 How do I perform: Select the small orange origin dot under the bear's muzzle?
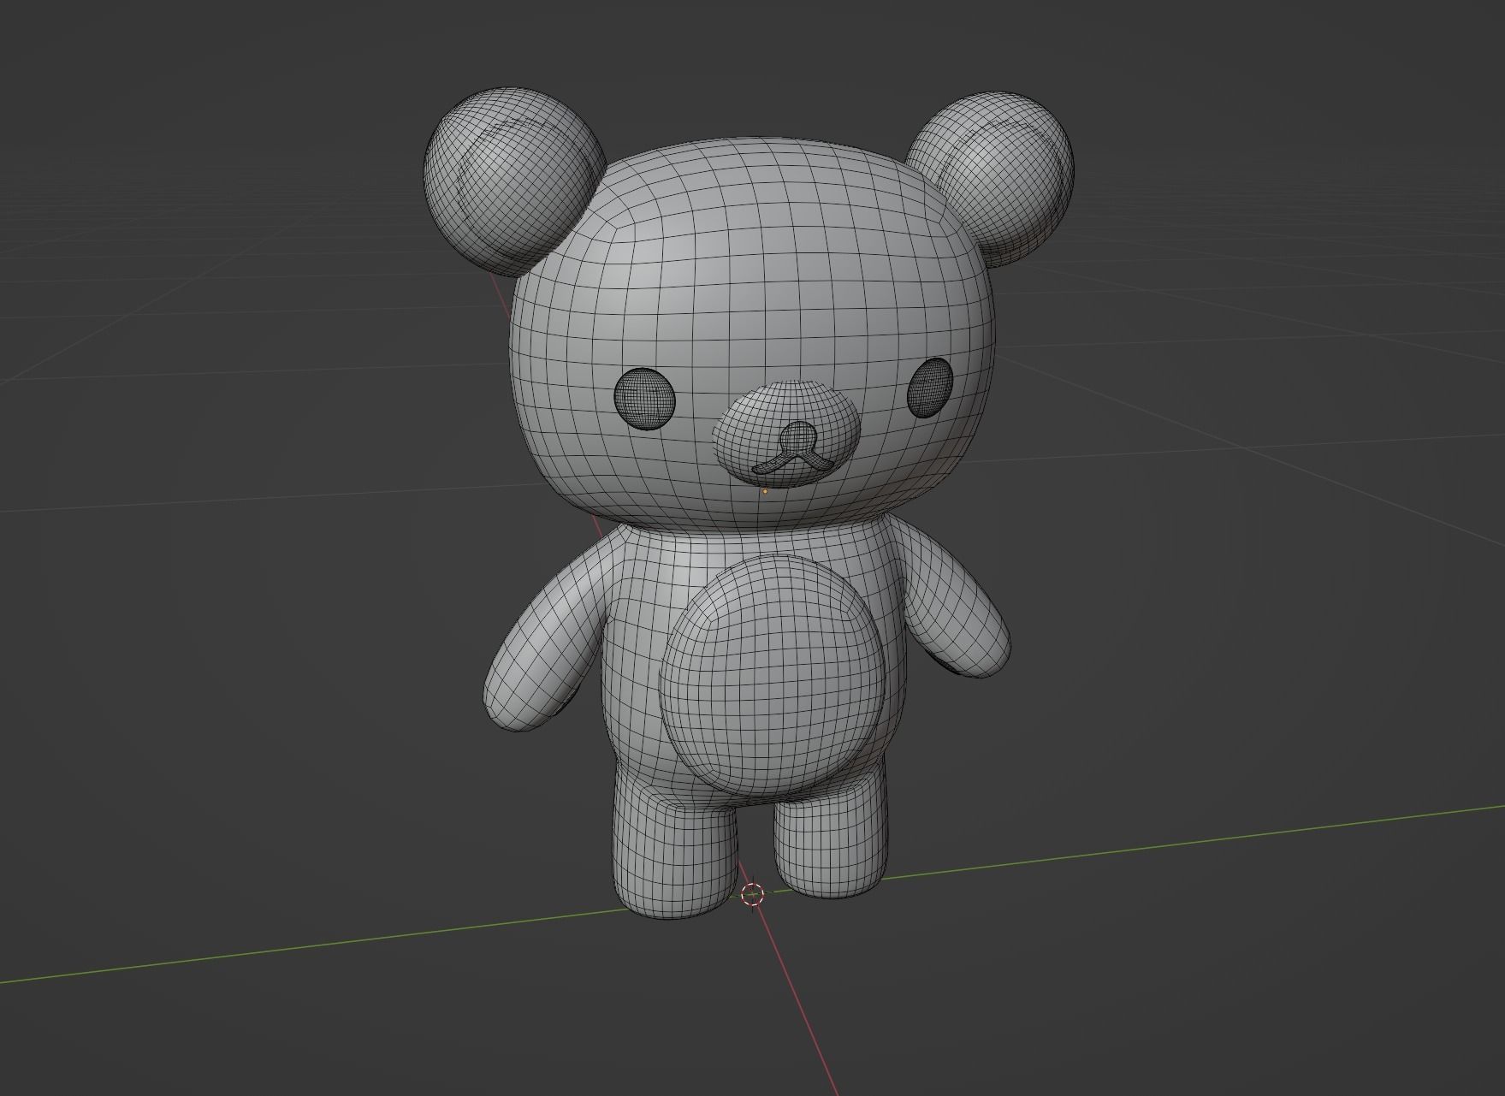pos(765,492)
